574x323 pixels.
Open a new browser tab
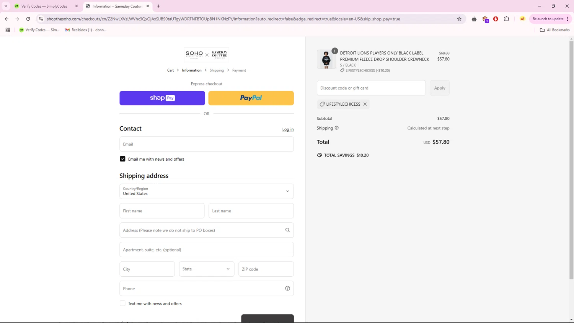point(158,6)
